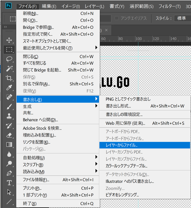Select the Line tool
Image resolution: width=191 pixels, height=208 pixels.
coord(9,202)
